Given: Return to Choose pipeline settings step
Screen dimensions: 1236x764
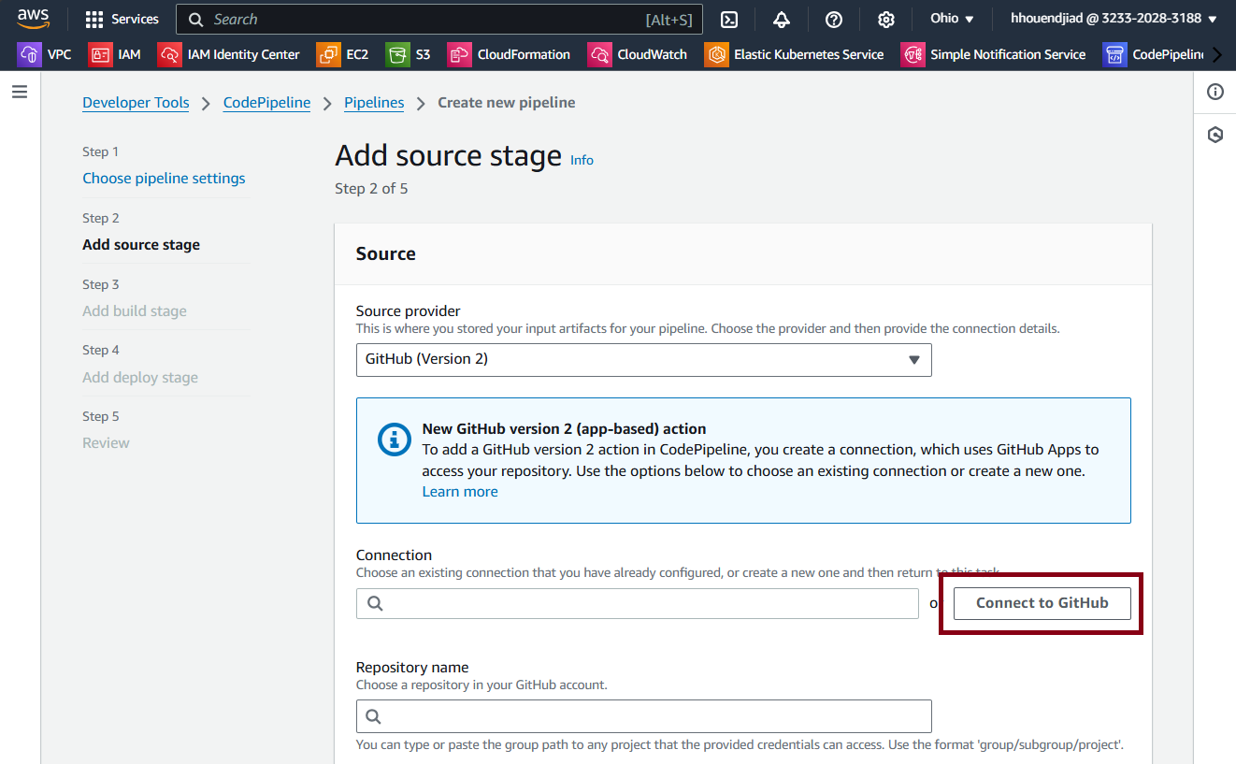Looking at the screenshot, I should pos(164,178).
